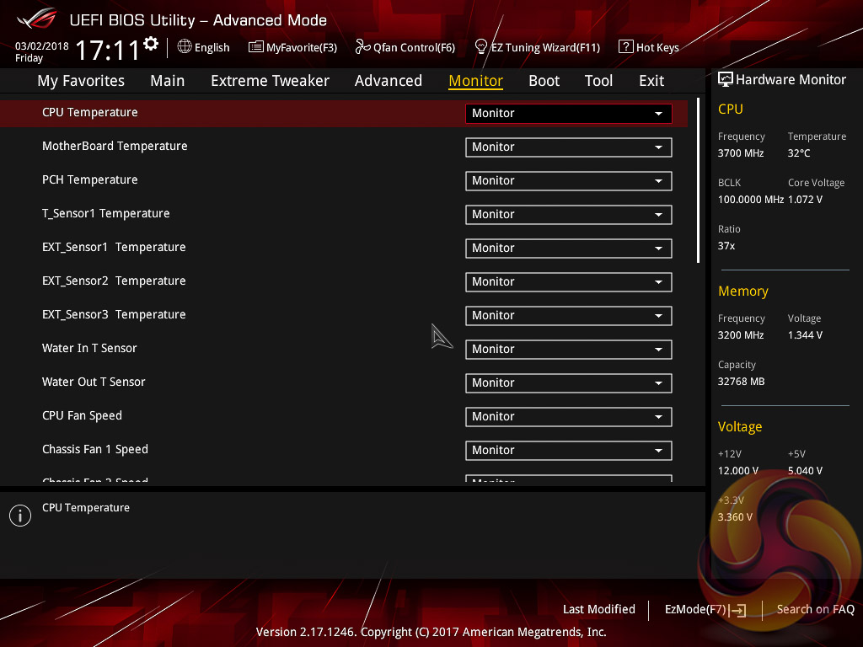Select the EXT_Sensor3 Temperature label
The width and height of the screenshot is (863, 647).
tap(114, 314)
